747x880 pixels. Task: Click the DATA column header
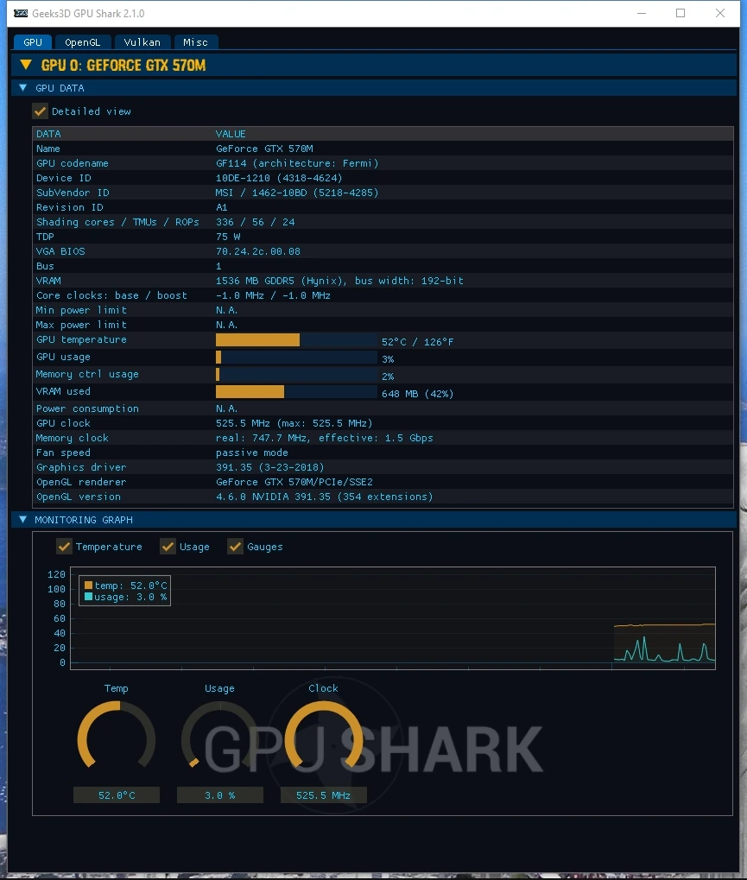pos(49,134)
